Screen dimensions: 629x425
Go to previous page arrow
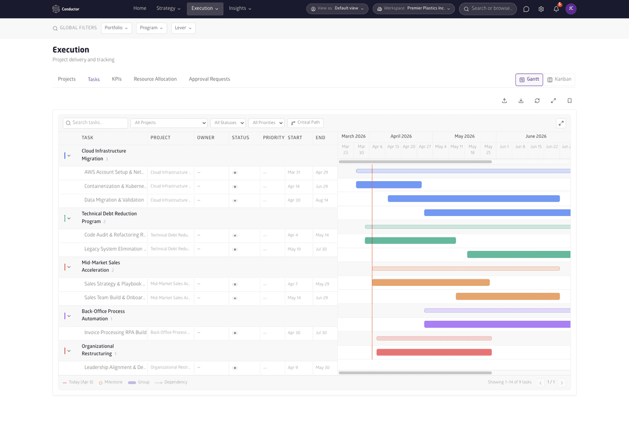click(x=540, y=382)
